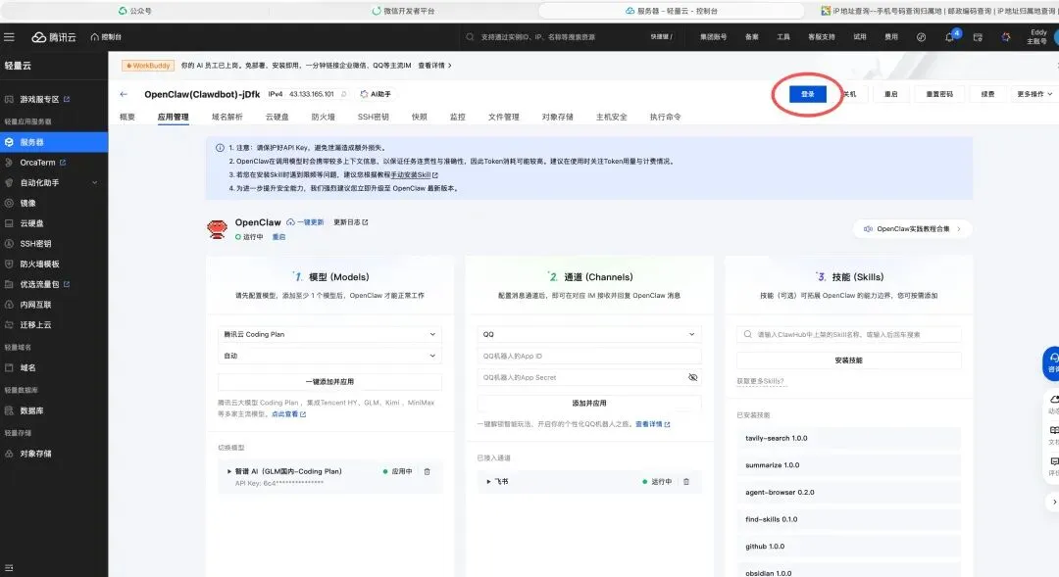Expand the 飞书 channel entry
This screenshot has width=1059, height=577.
tap(488, 482)
